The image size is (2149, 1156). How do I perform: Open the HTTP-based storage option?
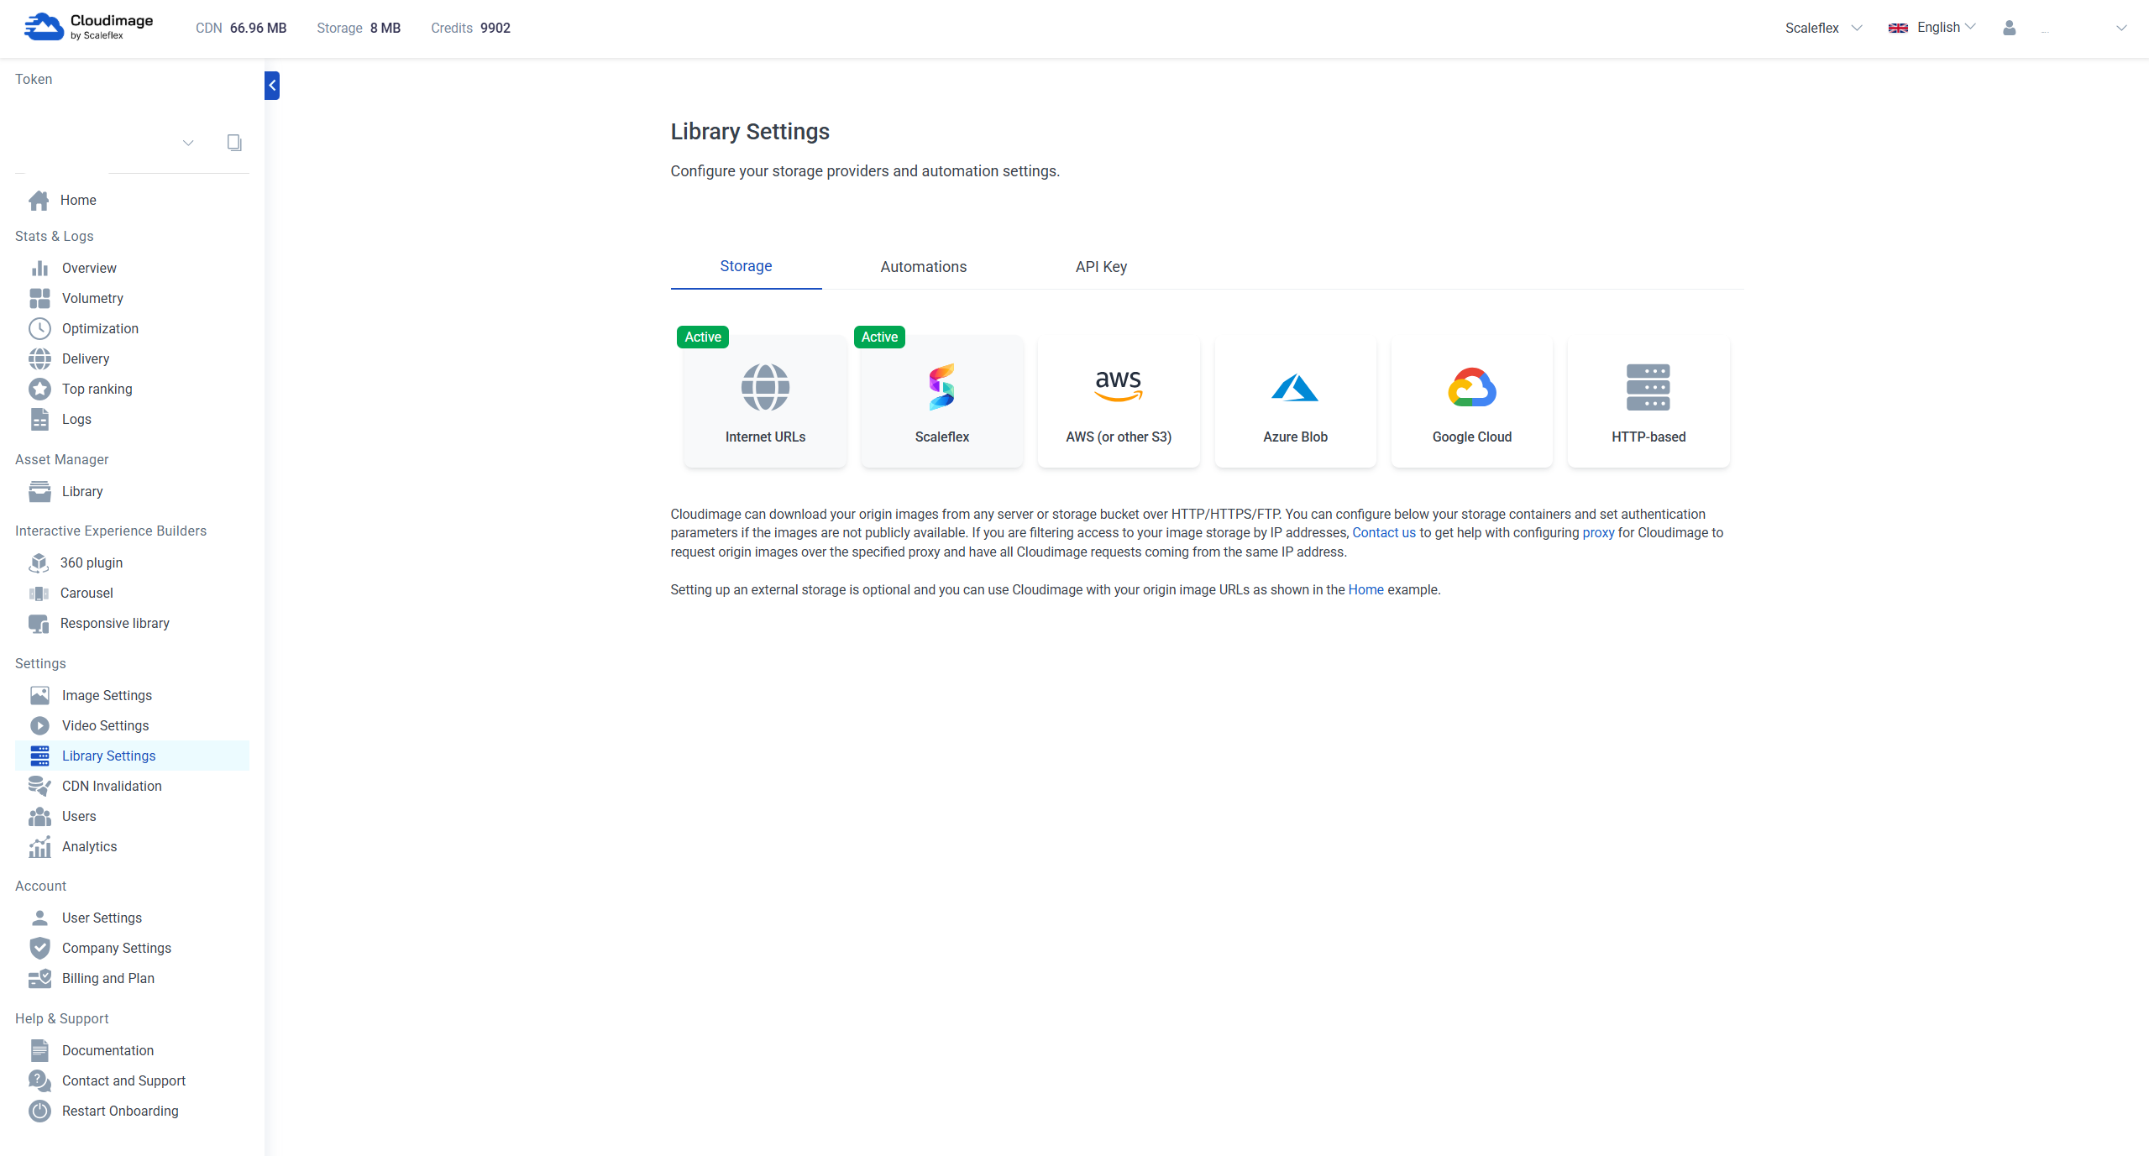tap(1648, 401)
